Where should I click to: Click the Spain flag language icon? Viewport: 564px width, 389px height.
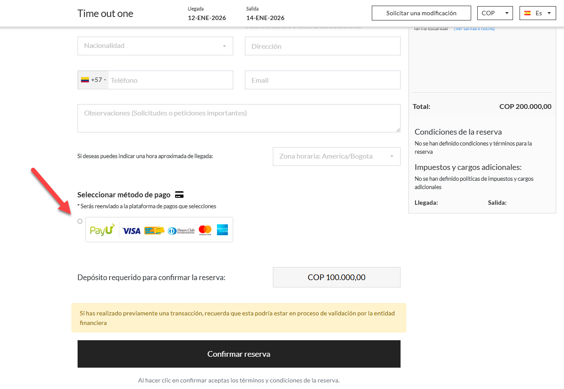pyautogui.click(x=527, y=13)
